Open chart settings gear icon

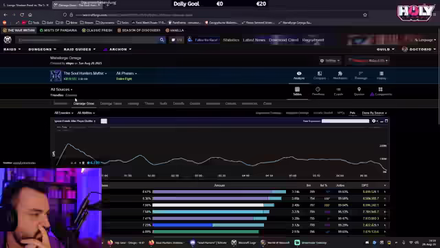coord(374,121)
